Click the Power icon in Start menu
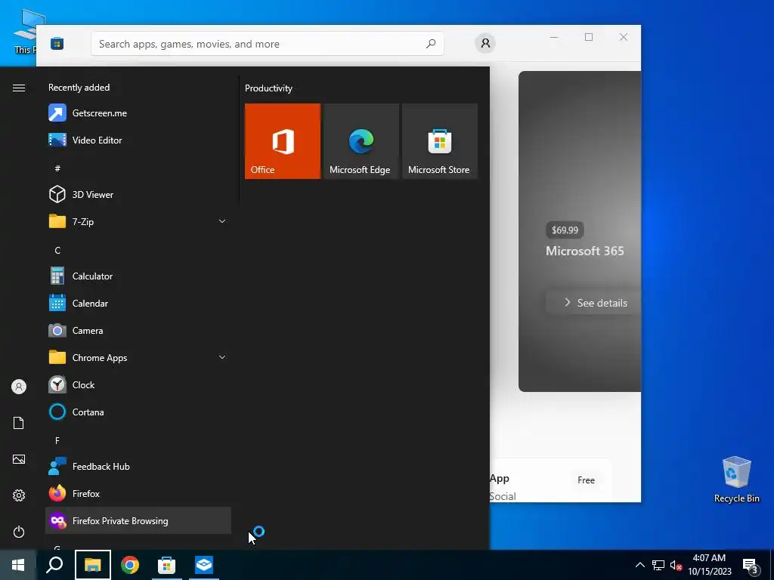Viewport: 774px width, 580px height. tap(19, 532)
